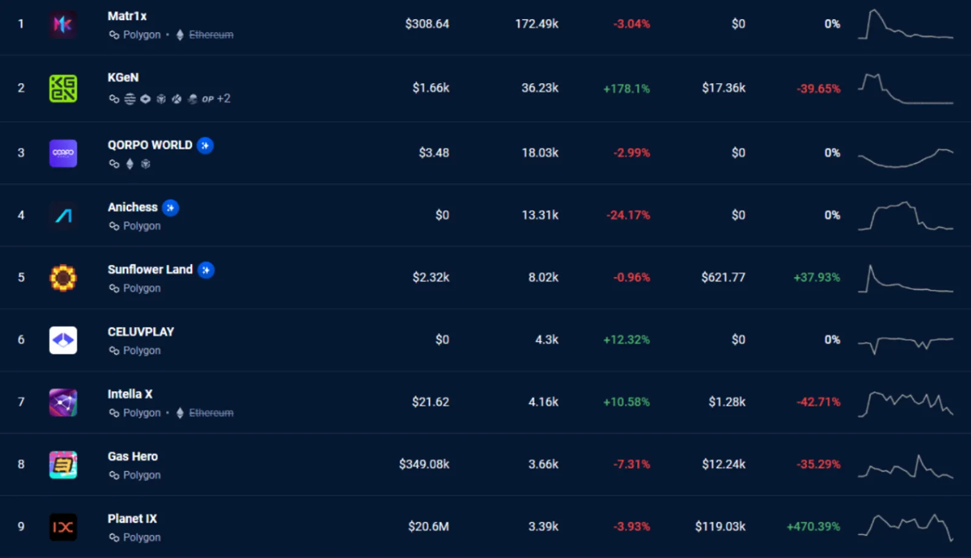Click the Polygon label under Intella X
Screen dimensions: 971x558
[142, 413]
